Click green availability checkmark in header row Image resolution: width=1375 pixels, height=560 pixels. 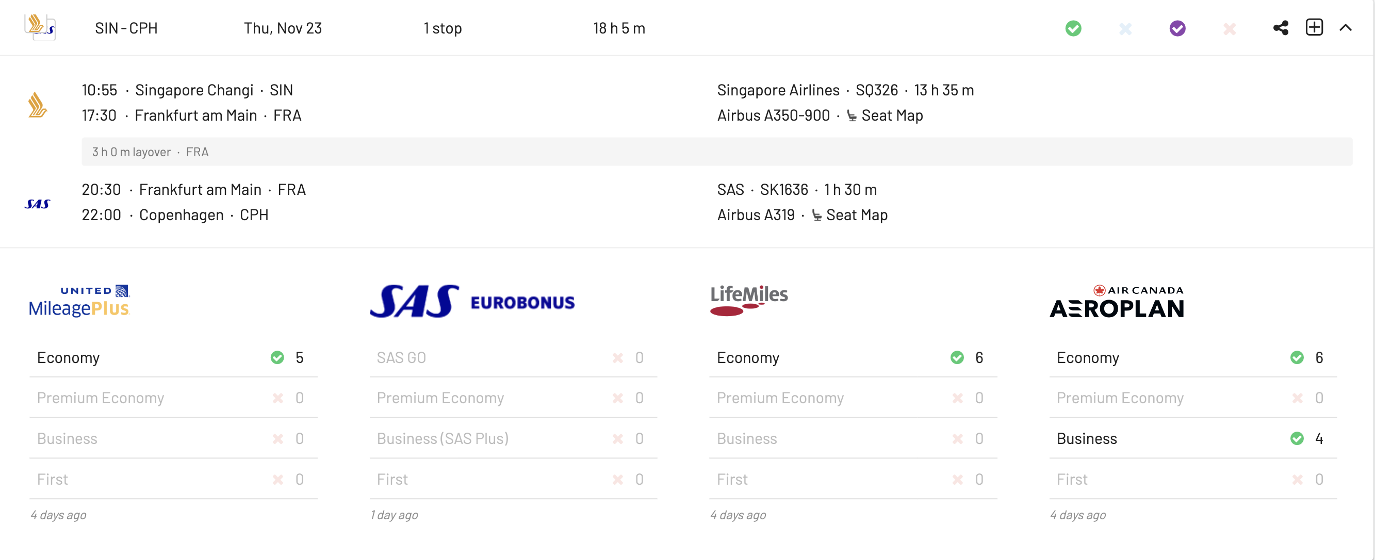(x=1073, y=28)
